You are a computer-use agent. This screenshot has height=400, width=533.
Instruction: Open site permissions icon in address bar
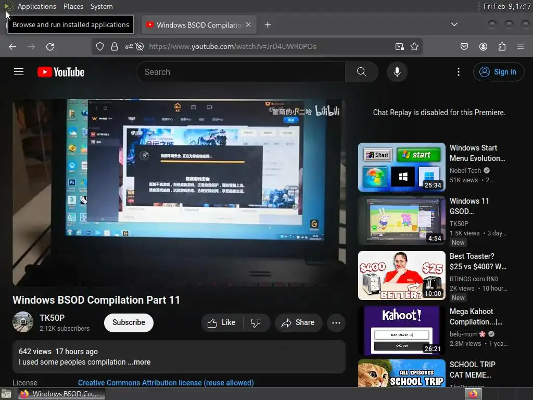(129, 46)
